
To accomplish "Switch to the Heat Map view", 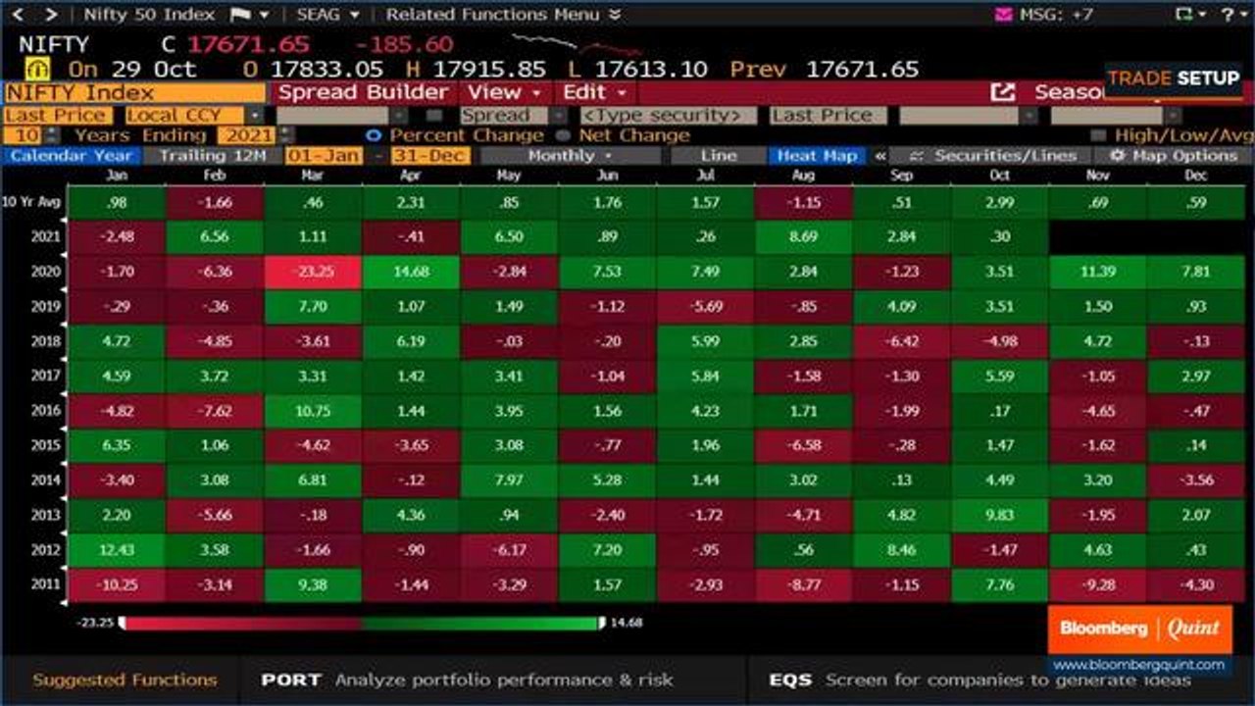I will pyautogui.click(x=818, y=156).
